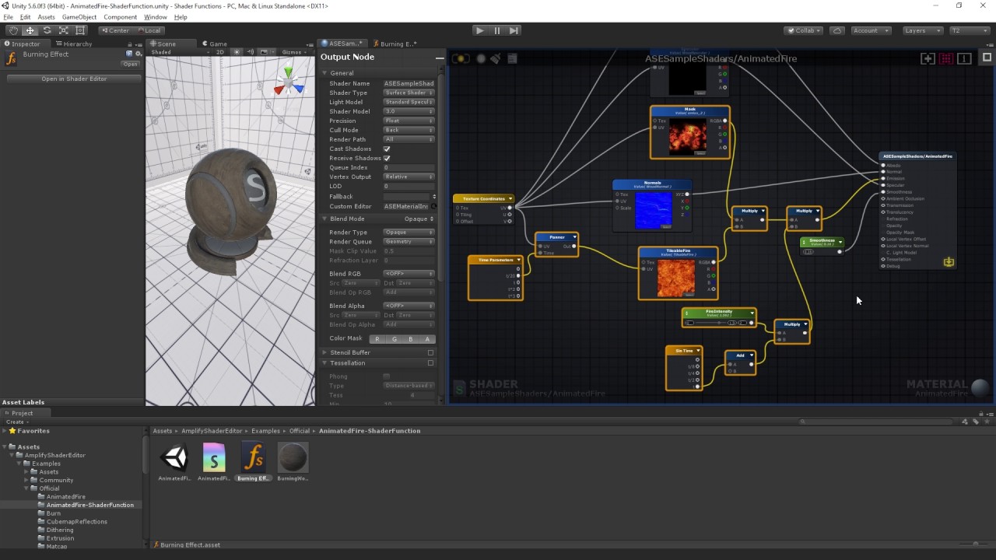
Task: Click the scene orientation gizmo
Action: tap(289, 81)
